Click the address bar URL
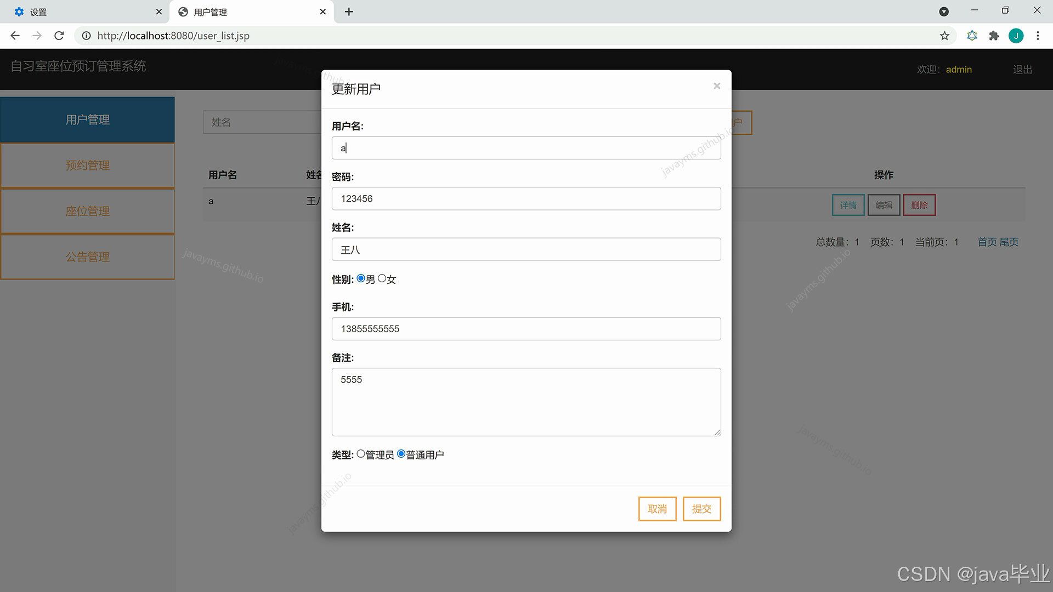 pos(173,36)
